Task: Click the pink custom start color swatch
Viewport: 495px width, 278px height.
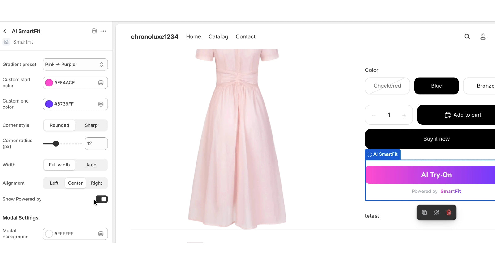Action: coord(49,83)
